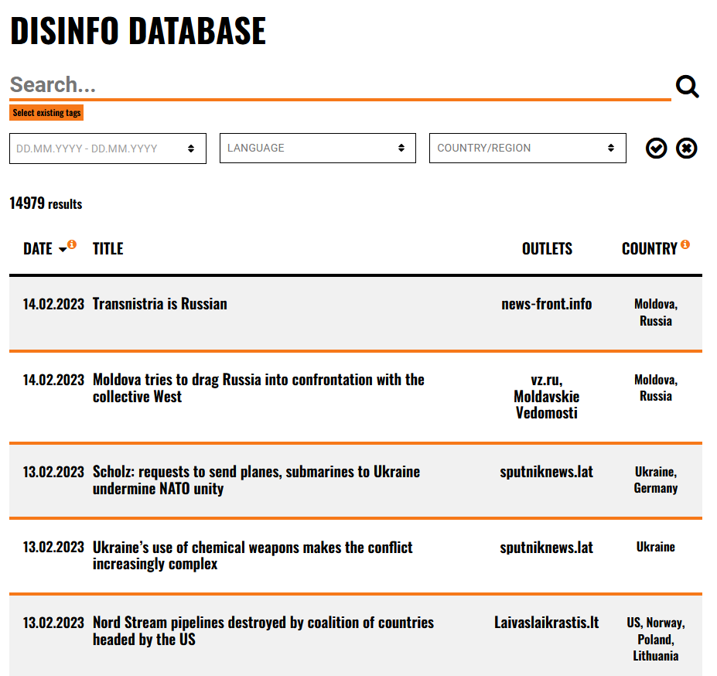717x676 pixels.
Task: Toggle the DATE sort arrow
Action: tap(63, 249)
